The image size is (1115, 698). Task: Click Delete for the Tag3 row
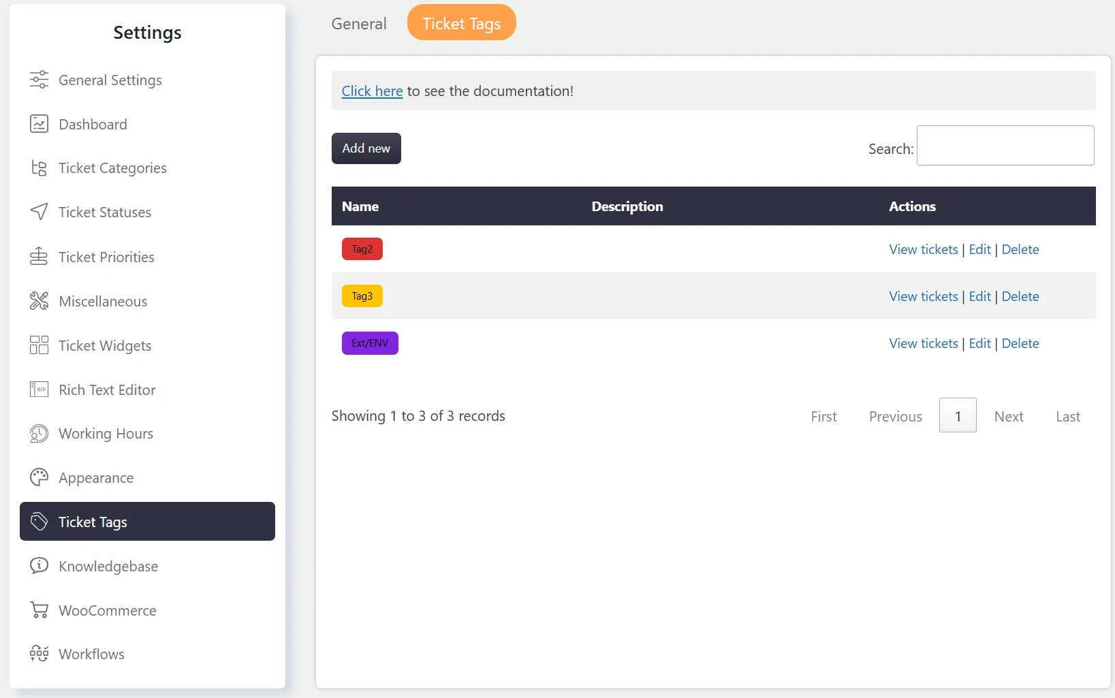(1020, 296)
